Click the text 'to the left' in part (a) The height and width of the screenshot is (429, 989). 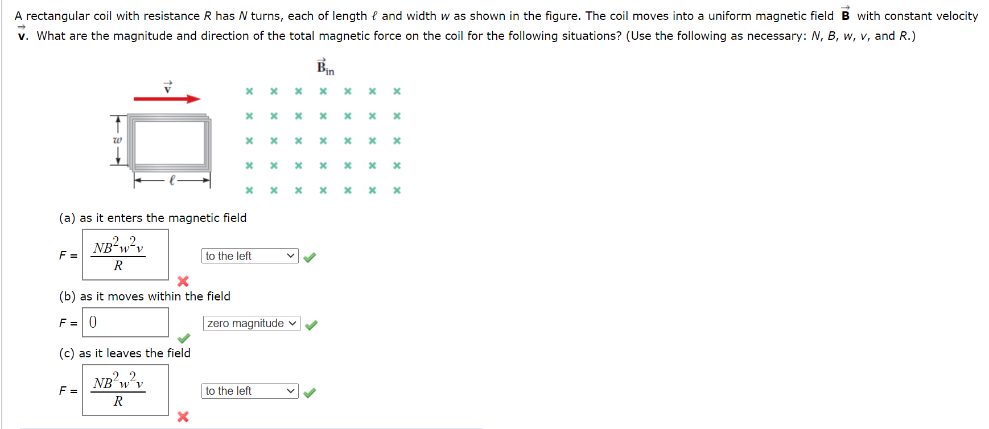point(228,255)
